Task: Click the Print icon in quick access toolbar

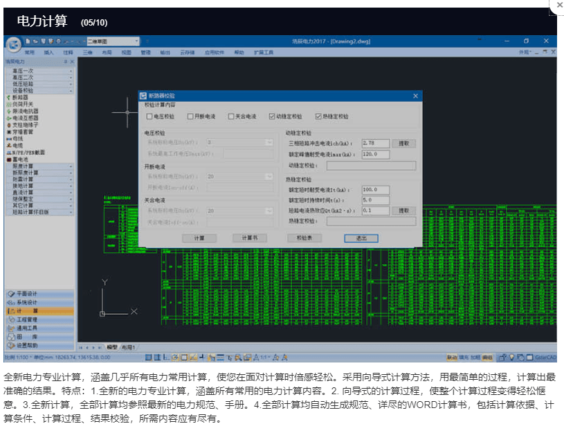Action: [58, 41]
